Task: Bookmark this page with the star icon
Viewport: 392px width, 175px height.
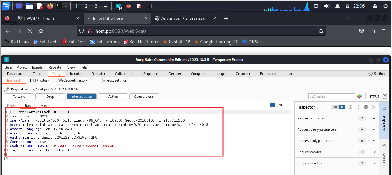Action: (321, 31)
